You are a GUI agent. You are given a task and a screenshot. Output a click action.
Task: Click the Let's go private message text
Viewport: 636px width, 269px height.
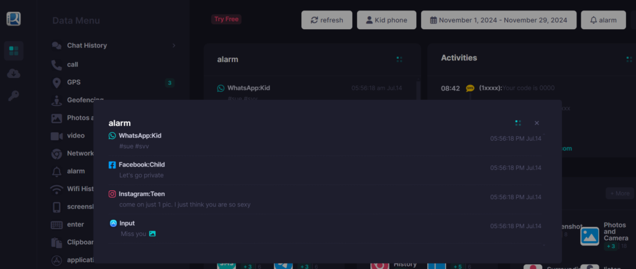click(x=142, y=175)
